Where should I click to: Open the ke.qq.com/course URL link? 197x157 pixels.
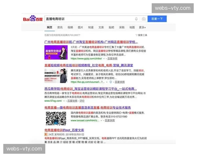point(88,82)
